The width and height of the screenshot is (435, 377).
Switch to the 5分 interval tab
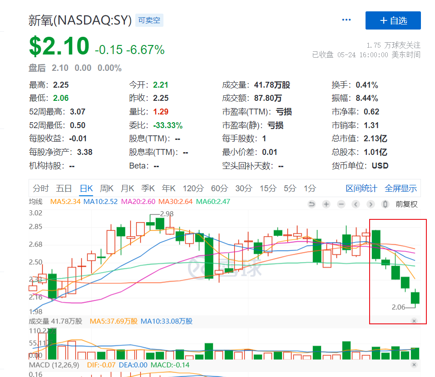[290, 188]
